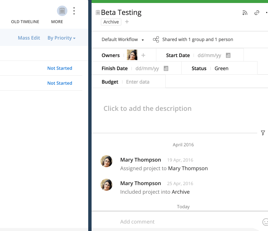The image size is (268, 231).
Task: Change the Status value Green
Action: [221, 68]
